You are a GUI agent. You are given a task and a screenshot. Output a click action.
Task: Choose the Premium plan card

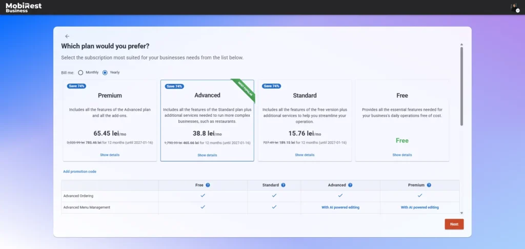click(x=110, y=120)
